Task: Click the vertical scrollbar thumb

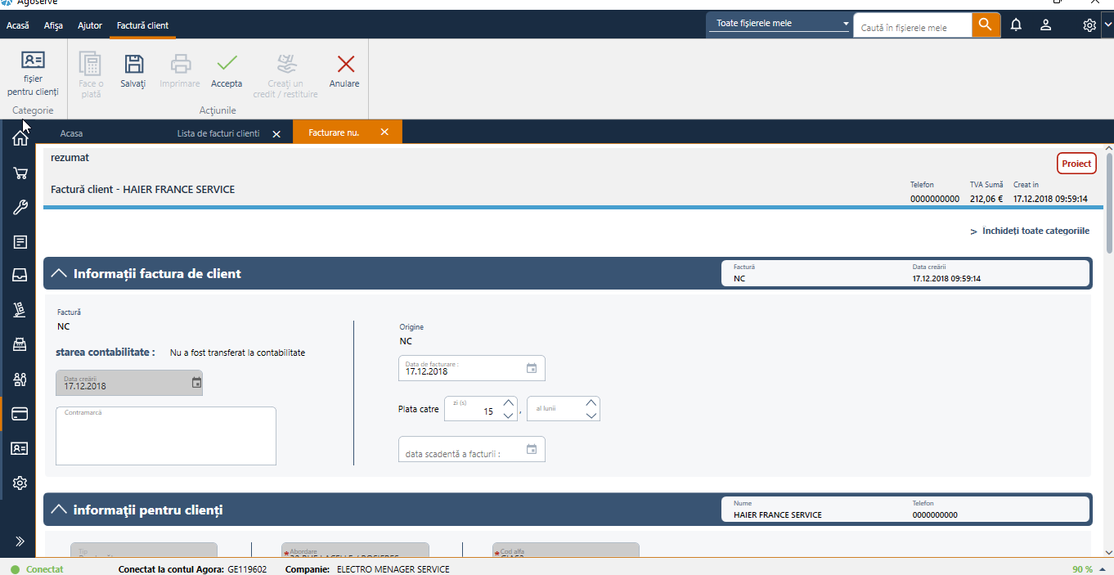Action: (1109, 202)
